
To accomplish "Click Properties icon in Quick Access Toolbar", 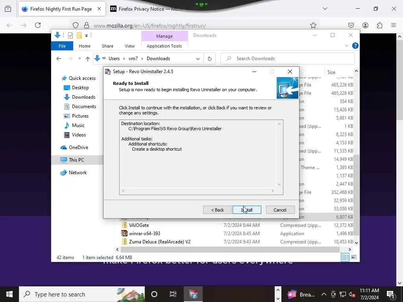I will coord(70,35).
